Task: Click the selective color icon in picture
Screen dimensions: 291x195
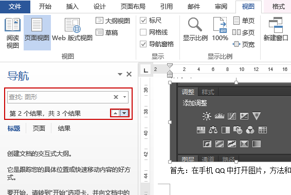Action: pyautogui.click(x=244, y=144)
